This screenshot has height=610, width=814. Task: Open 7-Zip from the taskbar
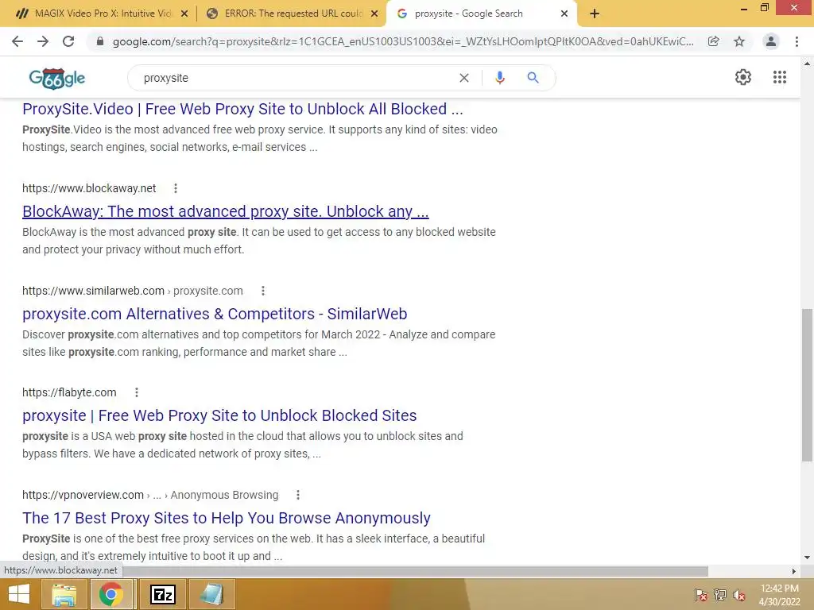point(162,594)
